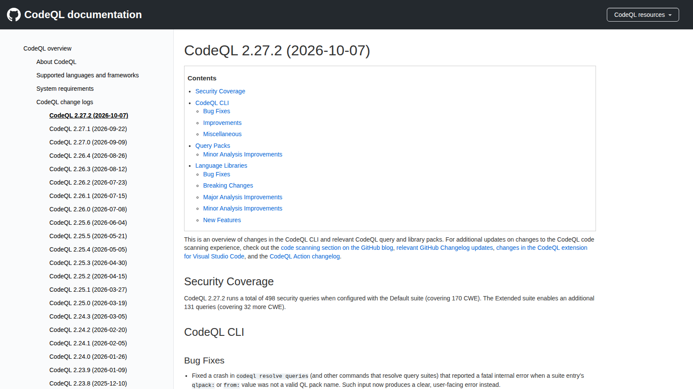Jump to Bug Fixes under CodeQL CLI
693x389 pixels.
pos(217,111)
